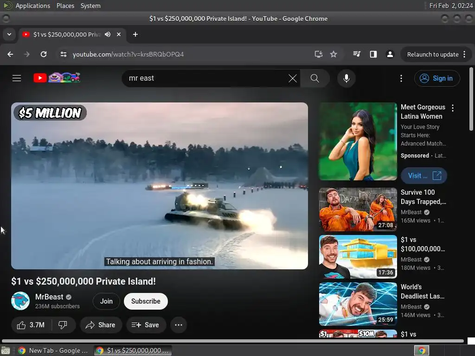The image size is (475, 356).
Task: Open media controls in Chrome toolbar
Action: [357, 54]
